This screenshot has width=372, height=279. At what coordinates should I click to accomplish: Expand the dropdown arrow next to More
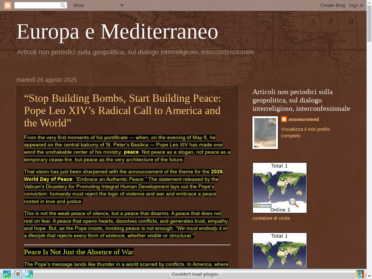[122, 5]
